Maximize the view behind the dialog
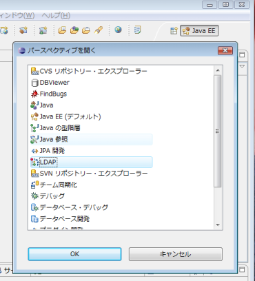Viewport: 255px width, 281px height. (x=242, y=55)
